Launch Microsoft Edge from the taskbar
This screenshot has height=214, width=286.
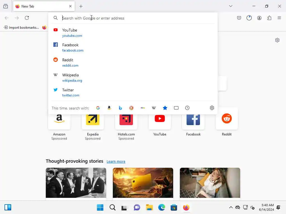(162, 207)
